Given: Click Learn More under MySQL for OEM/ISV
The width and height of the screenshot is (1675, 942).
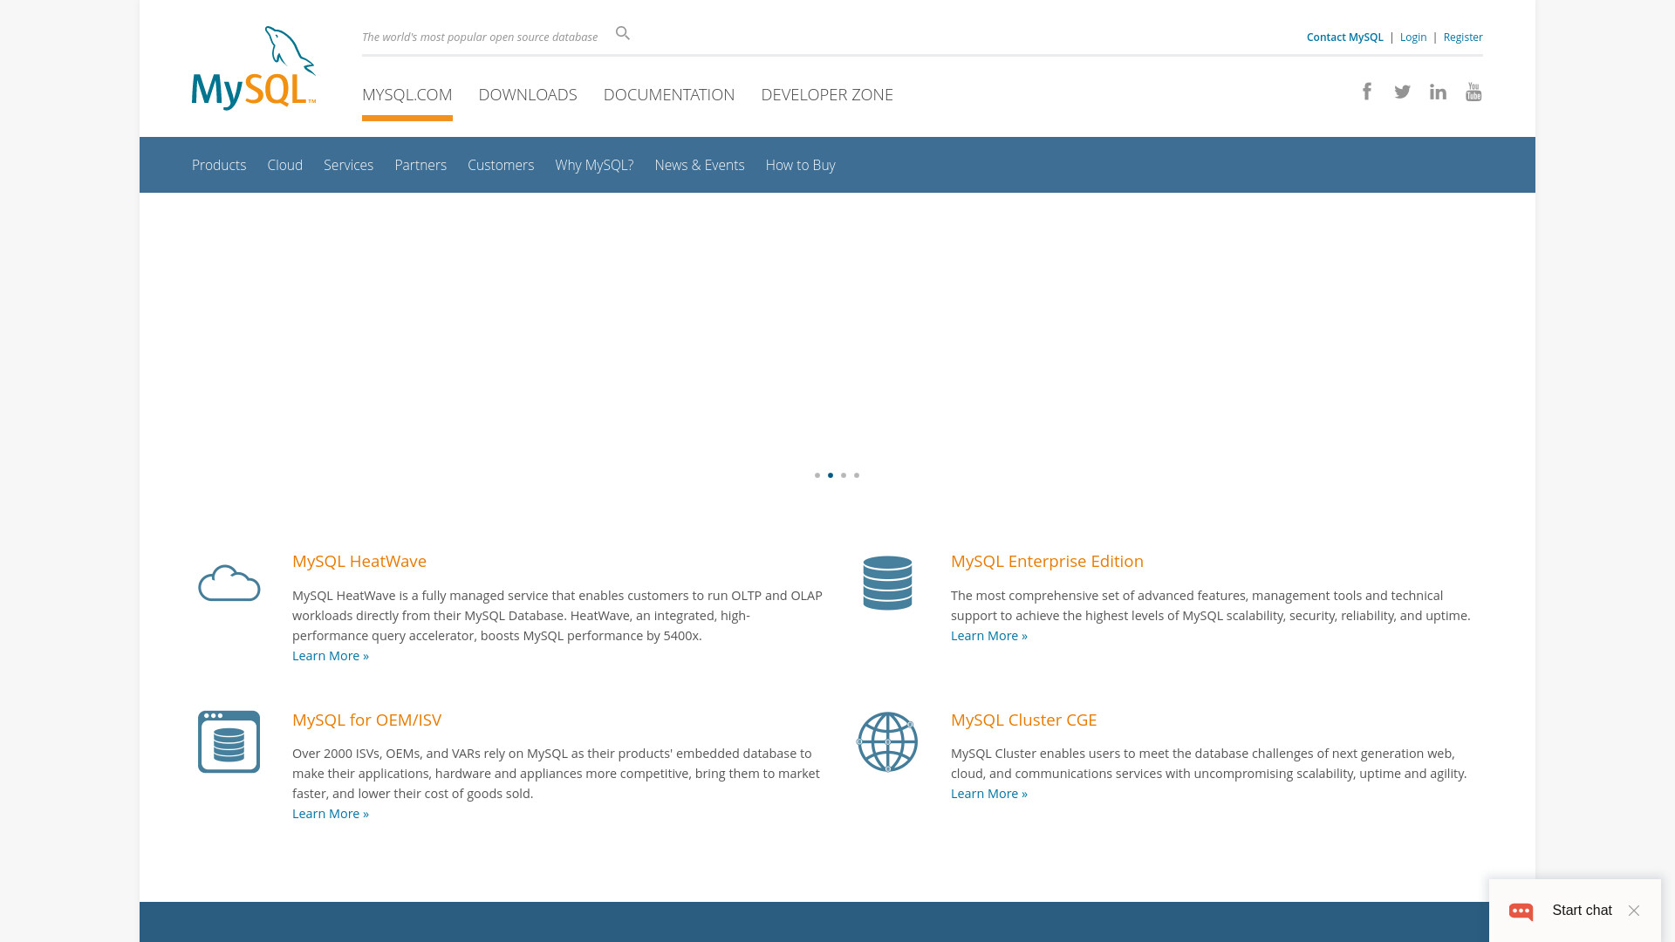Looking at the screenshot, I should (x=331, y=814).
